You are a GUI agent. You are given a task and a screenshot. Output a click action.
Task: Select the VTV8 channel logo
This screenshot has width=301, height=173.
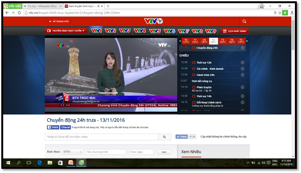click(197, 31)
